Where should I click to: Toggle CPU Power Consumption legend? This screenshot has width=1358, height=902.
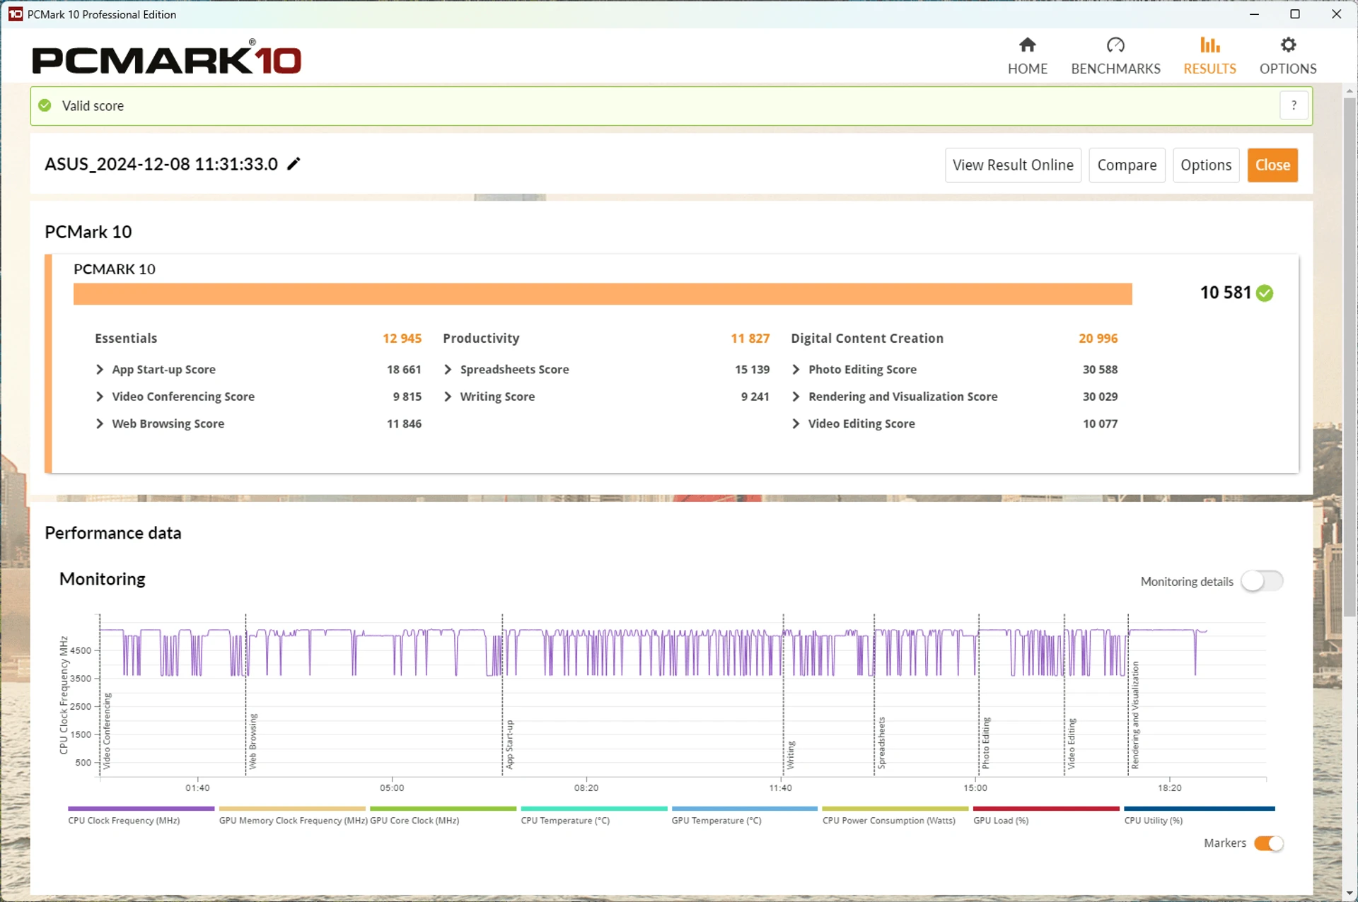click(895, 815)
